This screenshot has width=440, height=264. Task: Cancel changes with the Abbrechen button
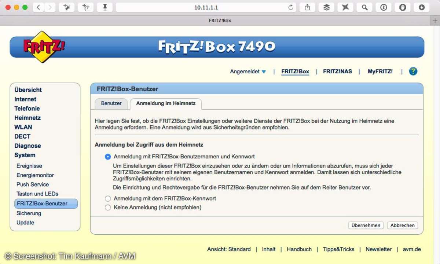tap(403, 225)
